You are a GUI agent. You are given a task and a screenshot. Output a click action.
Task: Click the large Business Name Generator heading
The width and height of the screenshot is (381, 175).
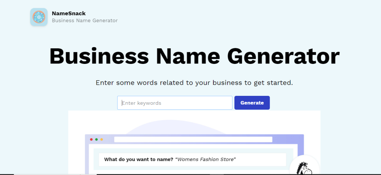(x=194, y=56)
